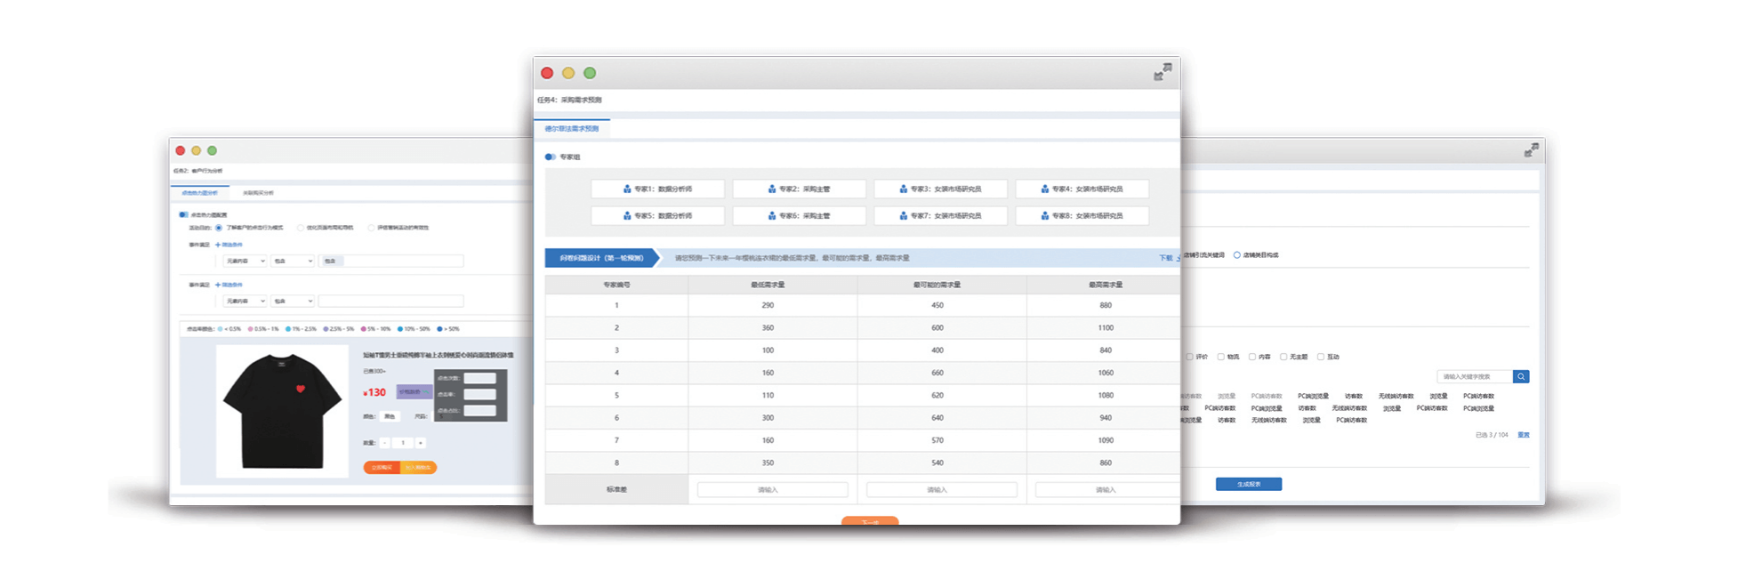The width and height of the screenshot is (1738, 563).
Task: Switch to the 点击热力图分析 tab
Action: (x=199, y=193)
